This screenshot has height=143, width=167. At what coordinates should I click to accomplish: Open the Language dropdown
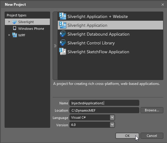tap(112, 117)
